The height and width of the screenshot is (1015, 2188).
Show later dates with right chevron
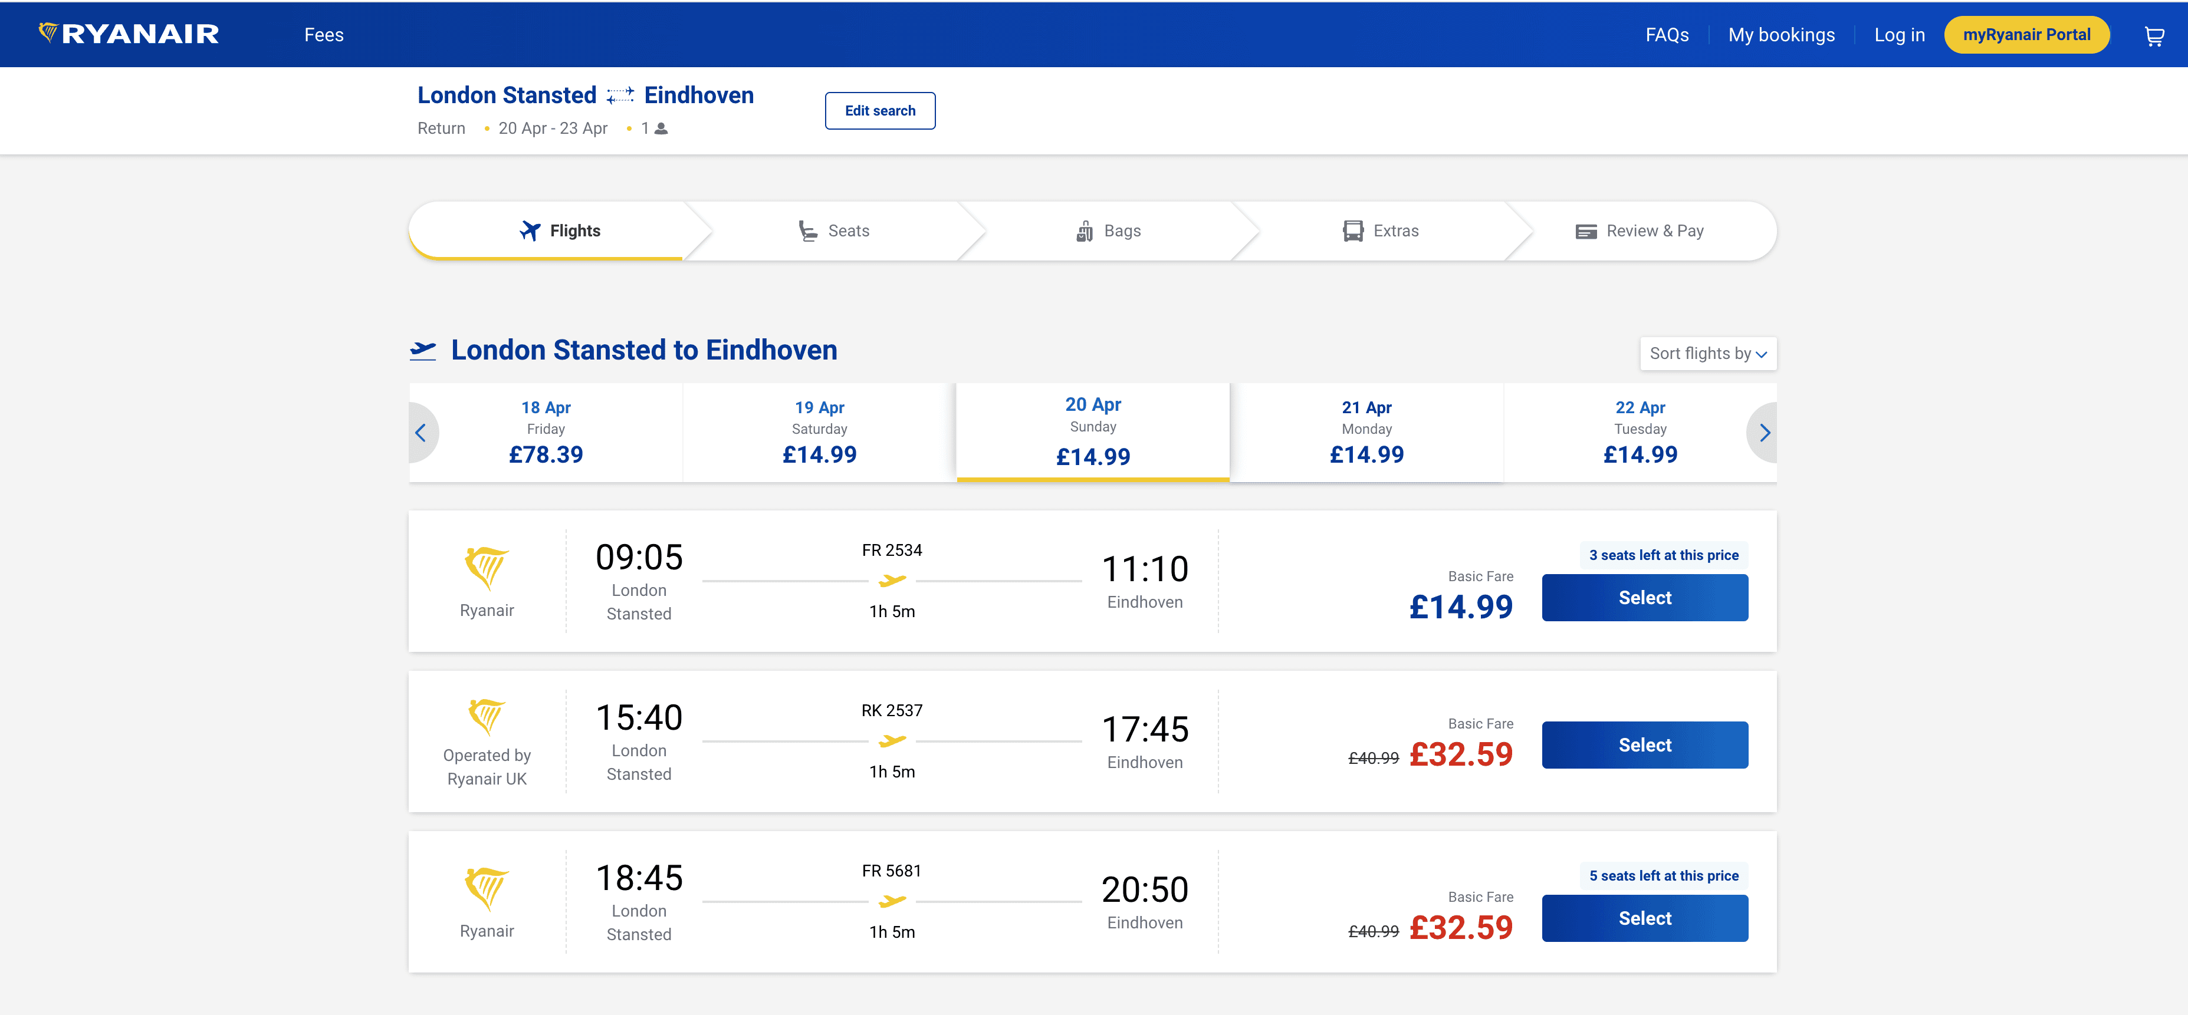(1763, 433)
